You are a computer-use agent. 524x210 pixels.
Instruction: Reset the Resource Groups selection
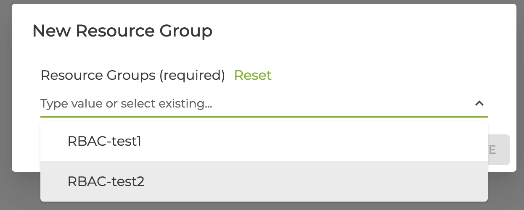253,75
